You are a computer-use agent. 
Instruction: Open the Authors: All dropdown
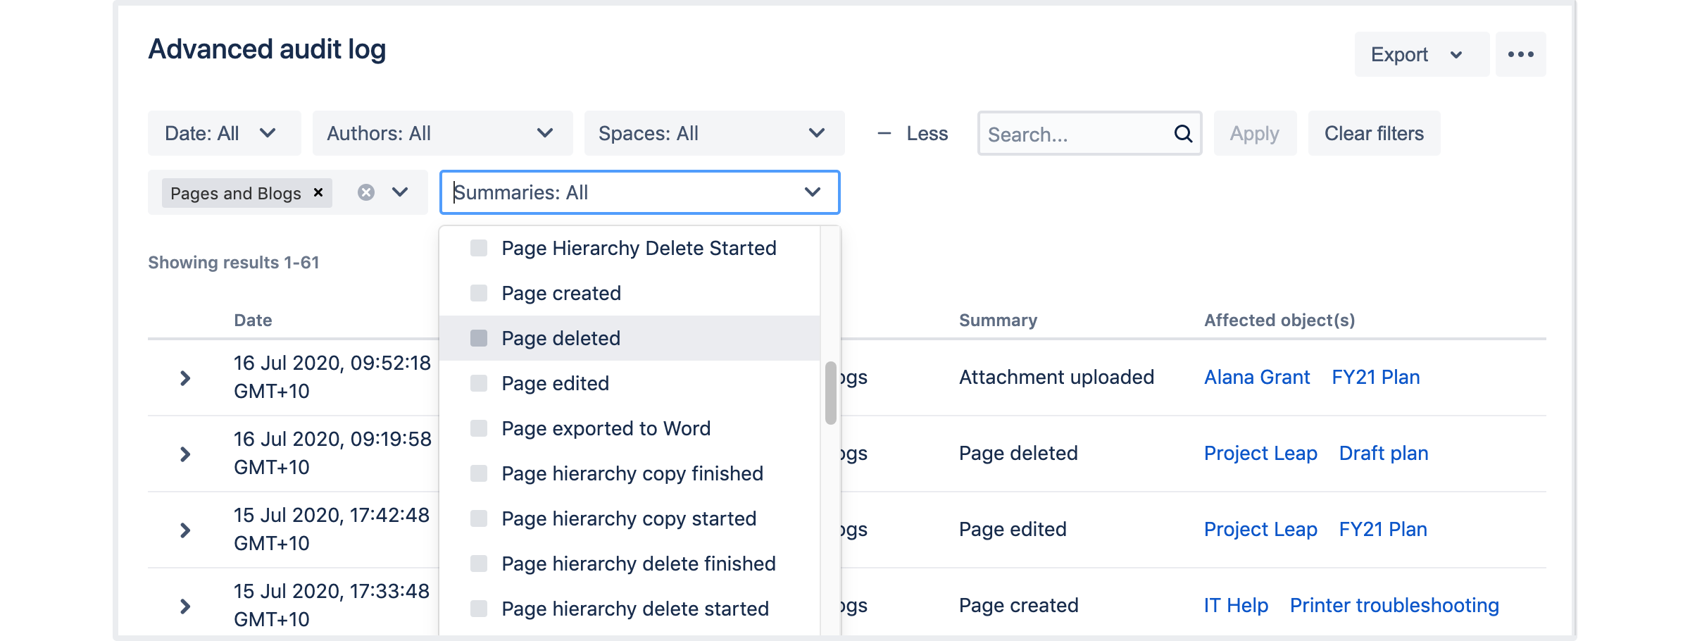pos(442,133)
